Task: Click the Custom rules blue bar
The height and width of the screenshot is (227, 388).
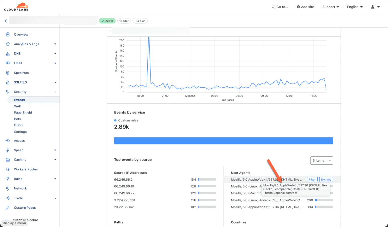Action: point(224,141)
